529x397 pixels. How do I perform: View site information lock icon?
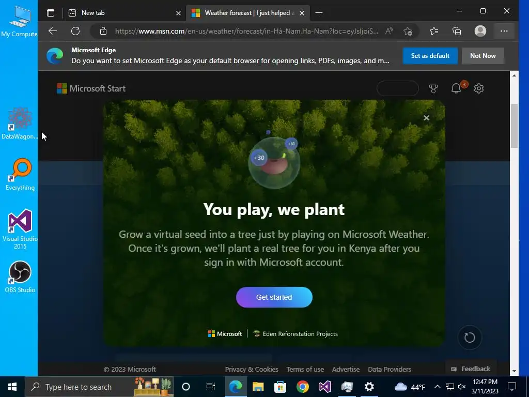103,31
